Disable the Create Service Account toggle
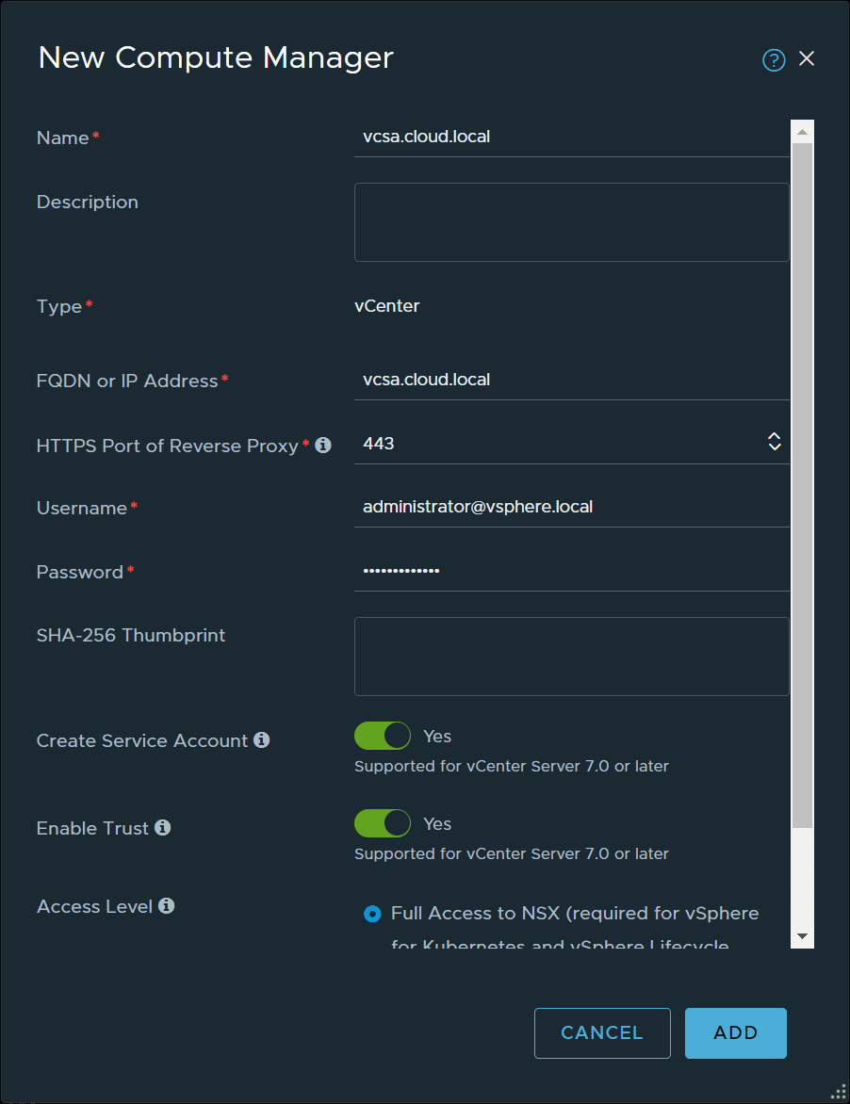Screen dimensions: 850x1104 tap(383, 736)
